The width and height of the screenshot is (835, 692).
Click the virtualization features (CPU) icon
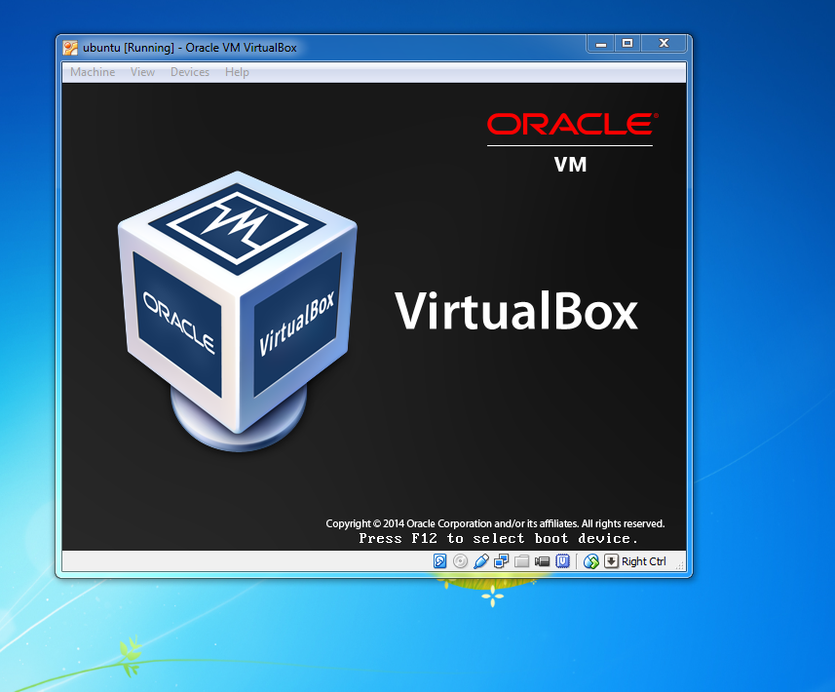click(562, 561)
